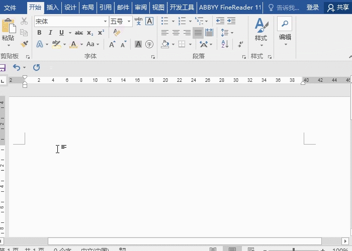Toggle Italic formatting
The height and width of the screenshot is (251, 352).
pyautogui.click(x=50, y=33)
